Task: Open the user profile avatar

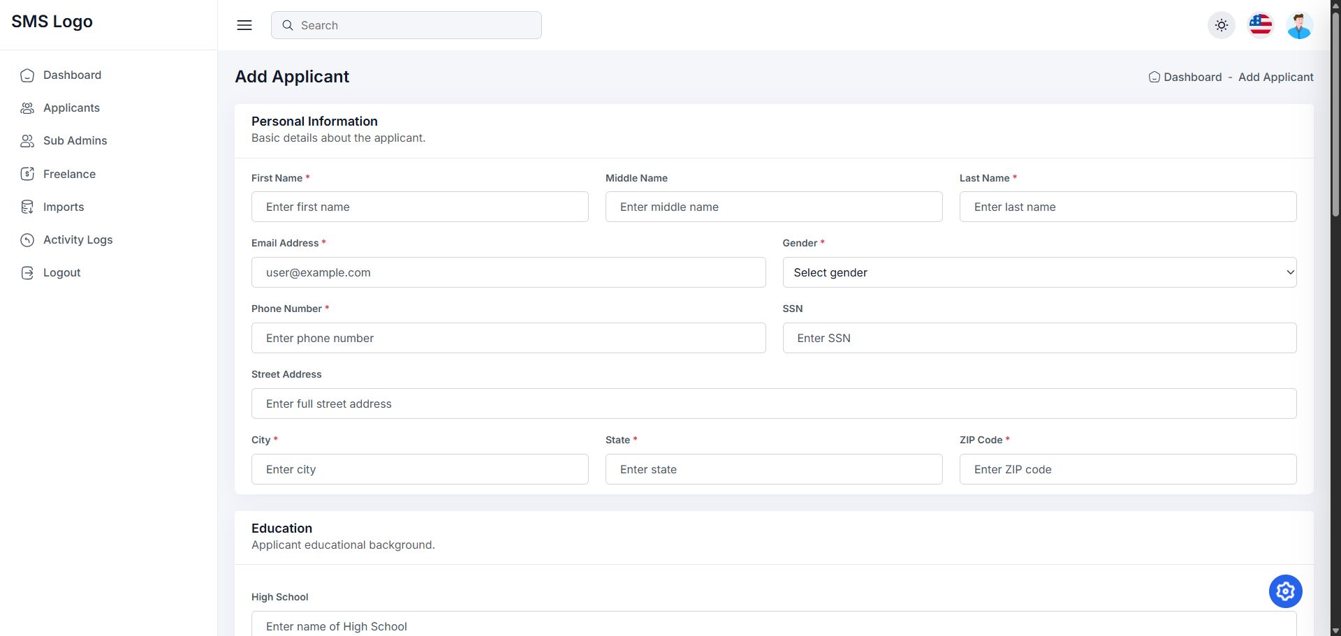Action: pos(1299,25)
